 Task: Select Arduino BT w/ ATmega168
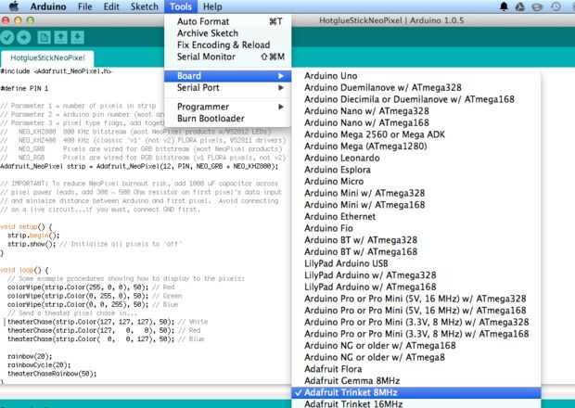point(416,252)
